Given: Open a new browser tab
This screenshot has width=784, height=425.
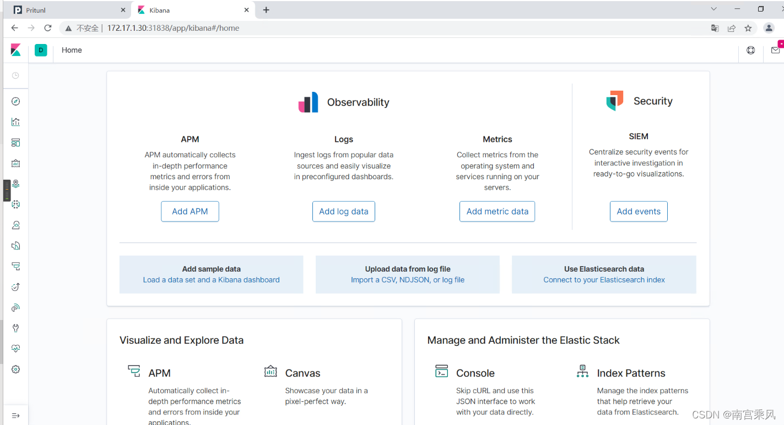Looking at the screenshot, I should [266, 10].
